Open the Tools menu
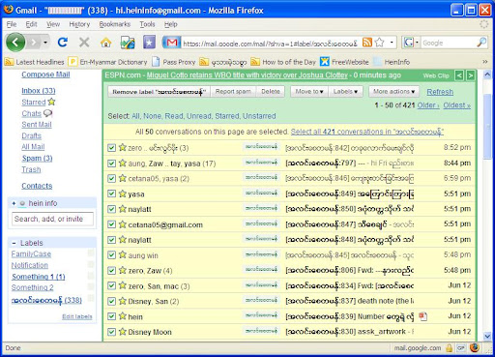Viewport: 495px width, 357px height. pos(147,24)
